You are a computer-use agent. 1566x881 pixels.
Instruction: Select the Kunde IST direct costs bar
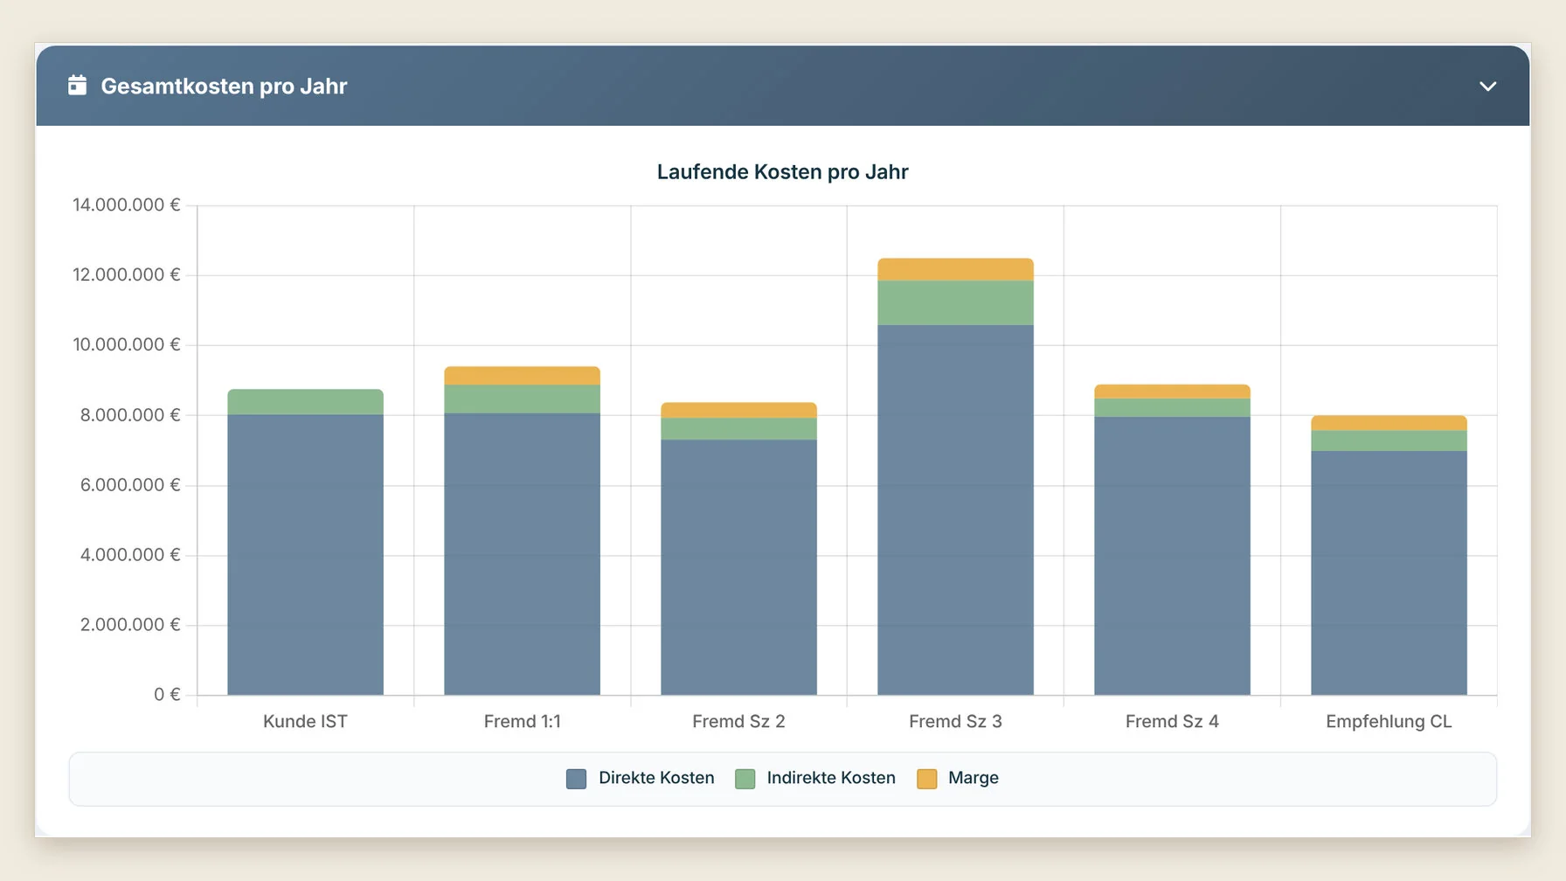point(305,554)
